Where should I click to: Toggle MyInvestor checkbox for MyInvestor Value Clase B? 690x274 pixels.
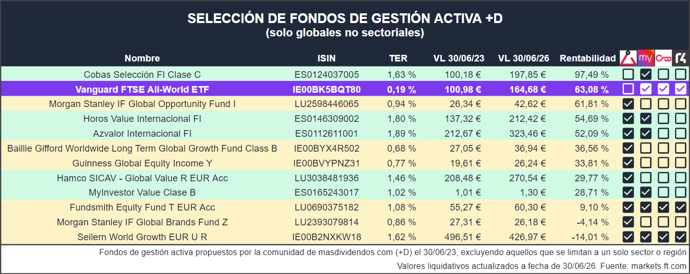click(x=646, y=193)
